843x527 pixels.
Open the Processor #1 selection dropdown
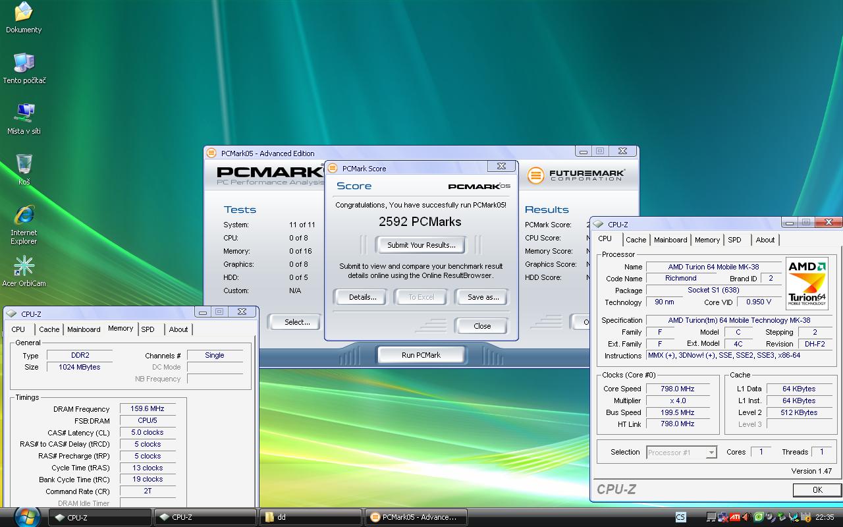click(x=681, y=452)
